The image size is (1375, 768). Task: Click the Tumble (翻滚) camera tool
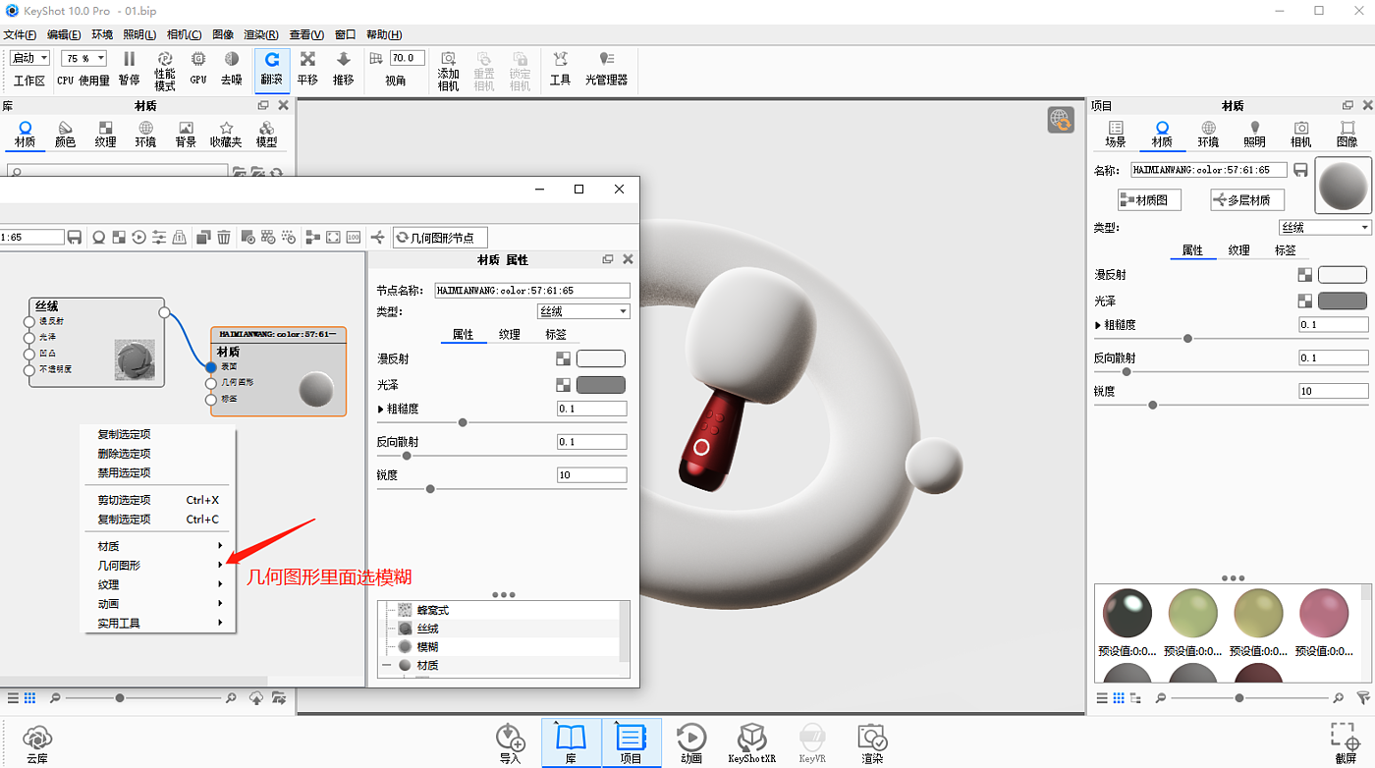pyautogui.click(x=272, y=69)
